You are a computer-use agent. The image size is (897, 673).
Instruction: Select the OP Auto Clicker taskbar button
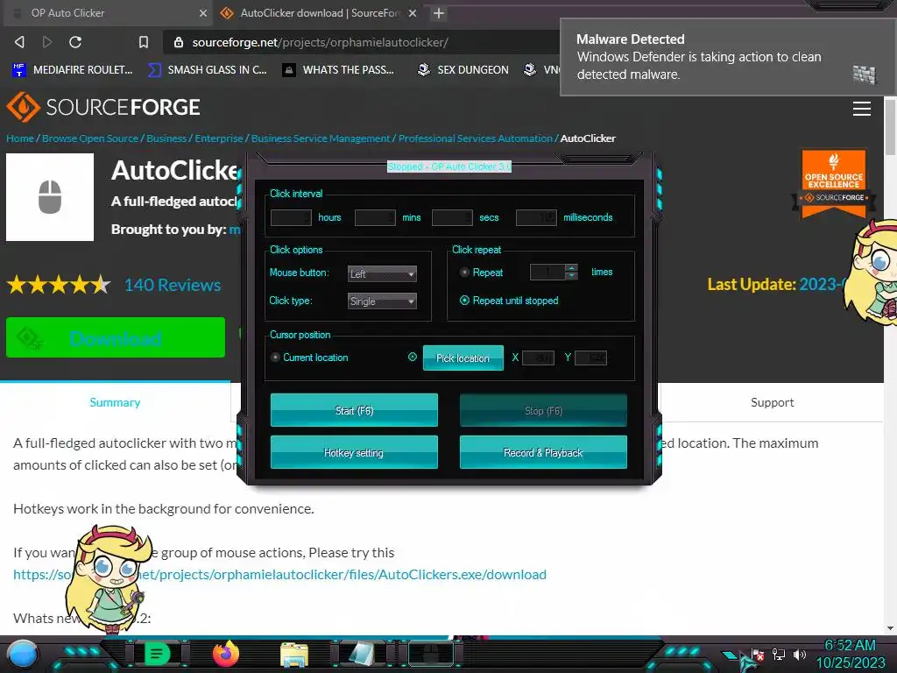tap(431, 654)
